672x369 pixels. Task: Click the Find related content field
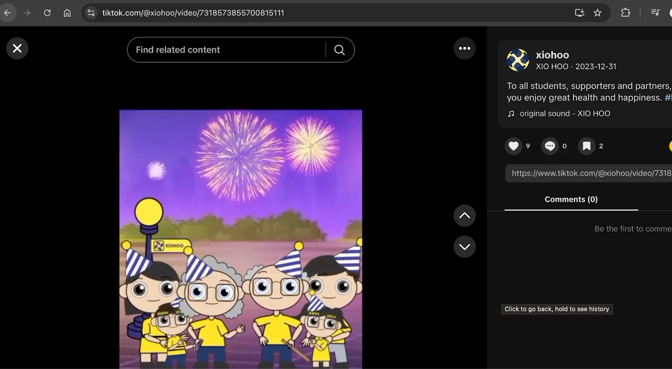[227, 50]
